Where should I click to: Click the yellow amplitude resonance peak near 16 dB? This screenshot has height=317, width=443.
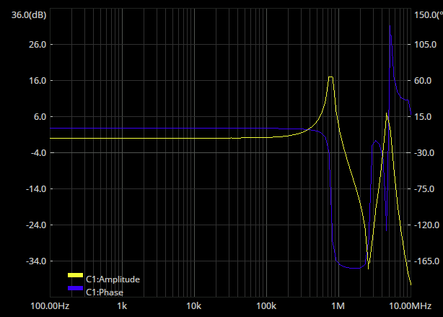click(x=330, y=77)
